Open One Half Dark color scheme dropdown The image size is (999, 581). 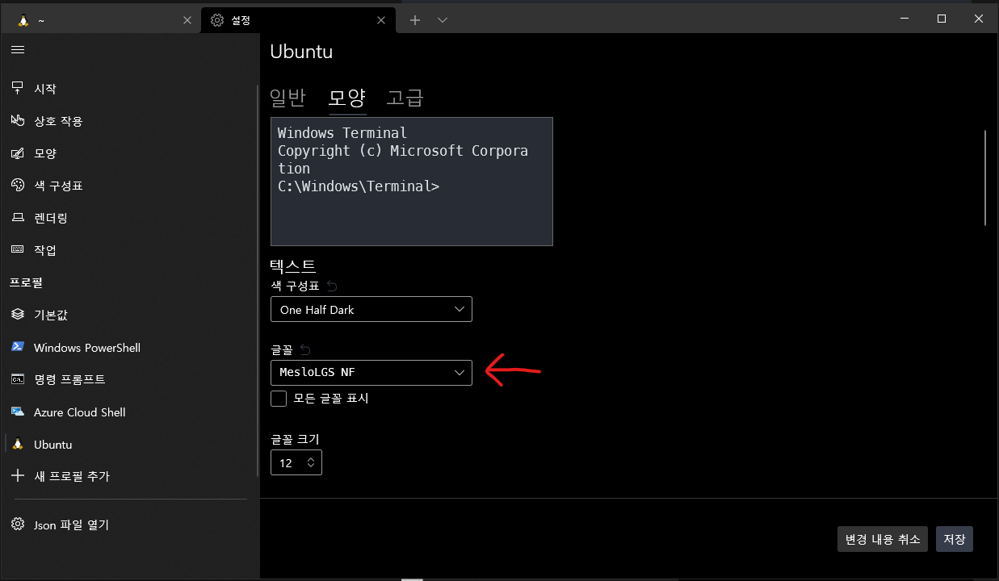click(x=371, y=309)
